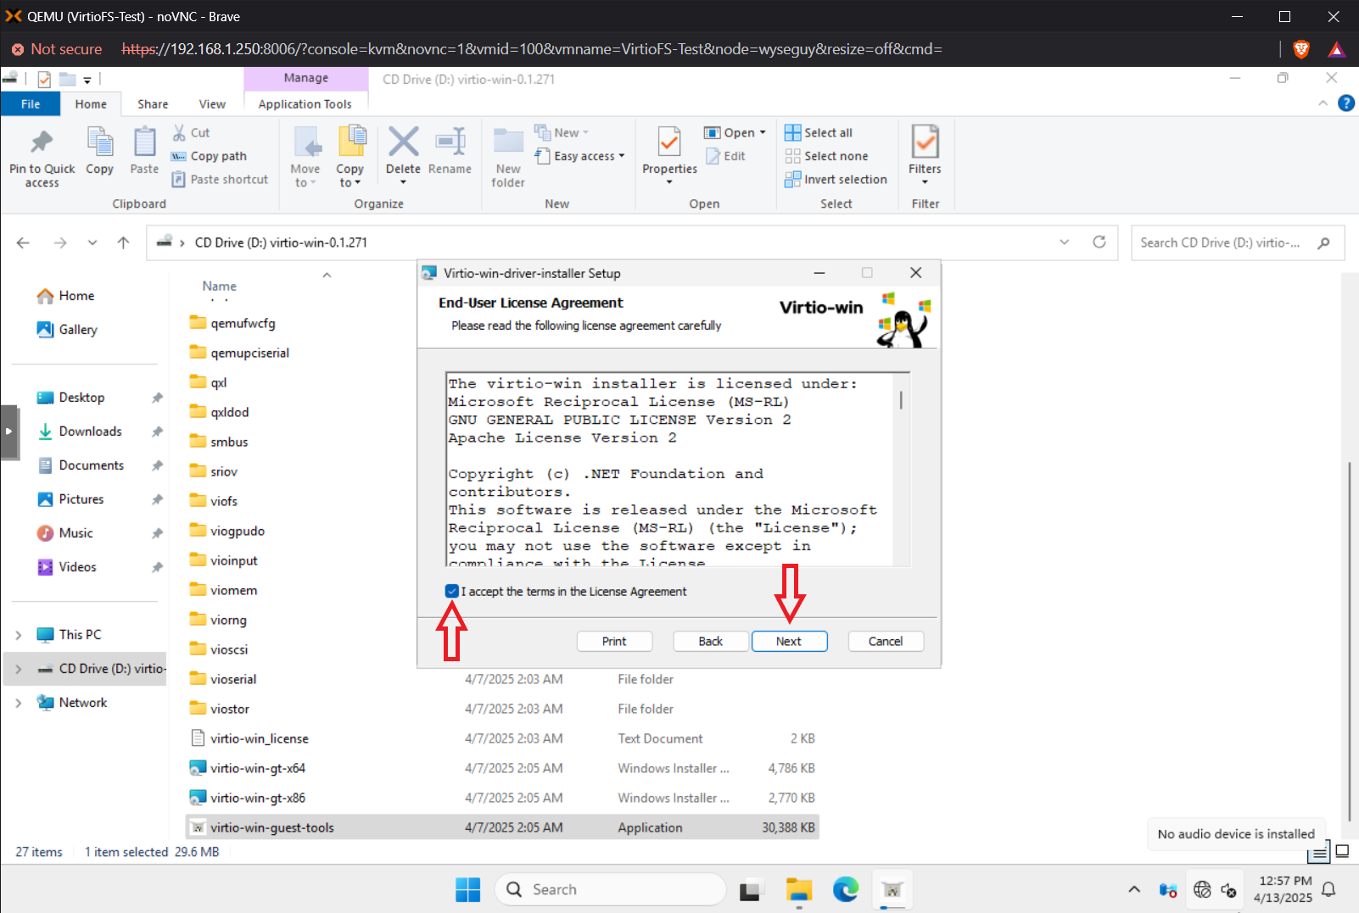Select Desktop in the navigation pane
The width and height of the screenshot is (1359, 913).
click(81, 398)
